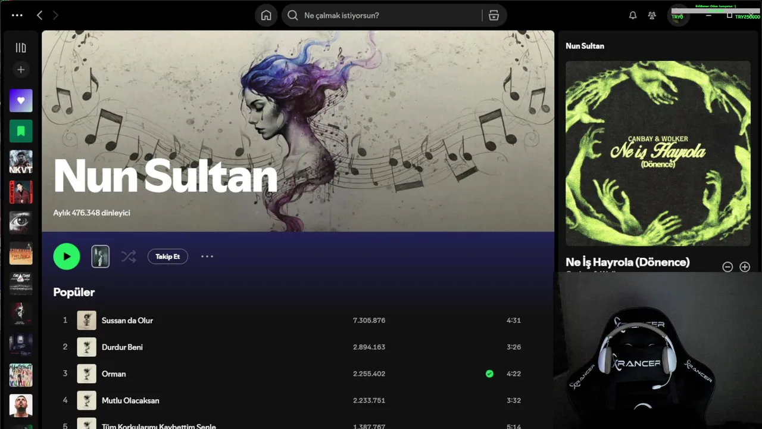Click the Mutlu Olacaksan cover thumbnail
Screen dimensions: 762x429
pyautogui.click(x=86, y=400)
